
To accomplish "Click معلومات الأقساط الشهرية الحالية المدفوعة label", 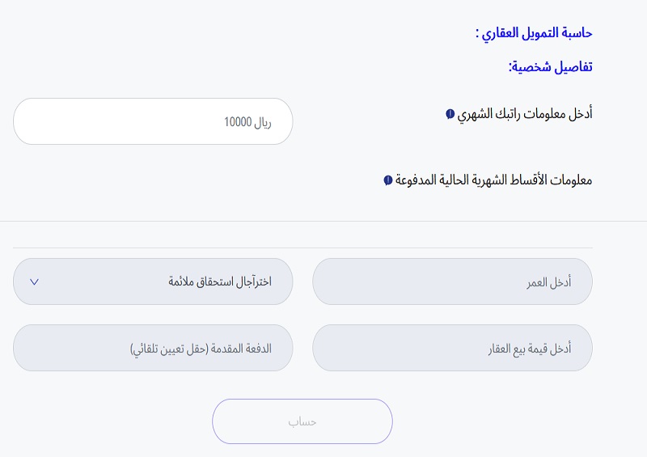I will (x=493, y=180).
